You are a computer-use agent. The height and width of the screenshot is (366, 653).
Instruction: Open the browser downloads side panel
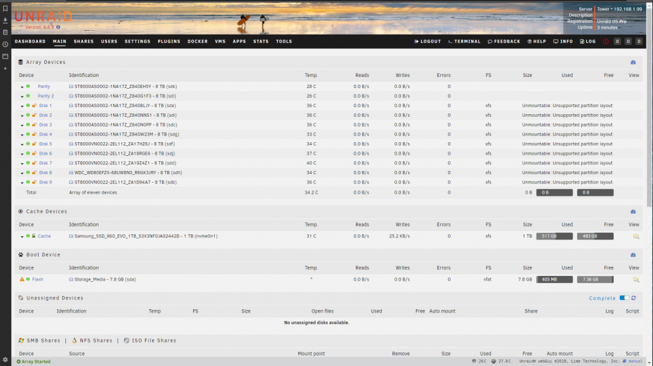coord(5,20)
